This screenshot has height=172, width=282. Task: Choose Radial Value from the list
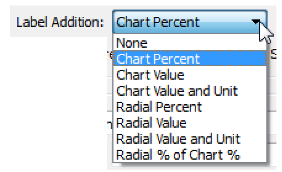click(x=151, y=123)
